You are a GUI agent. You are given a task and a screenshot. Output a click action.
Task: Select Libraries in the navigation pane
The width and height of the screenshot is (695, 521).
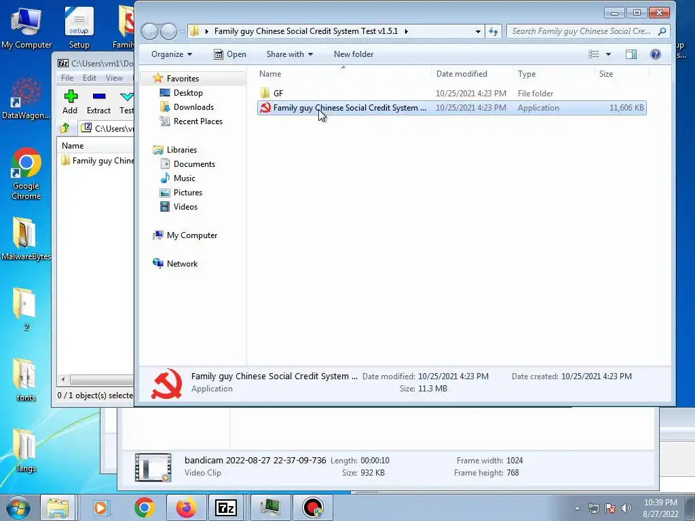(x=175, y=150)
